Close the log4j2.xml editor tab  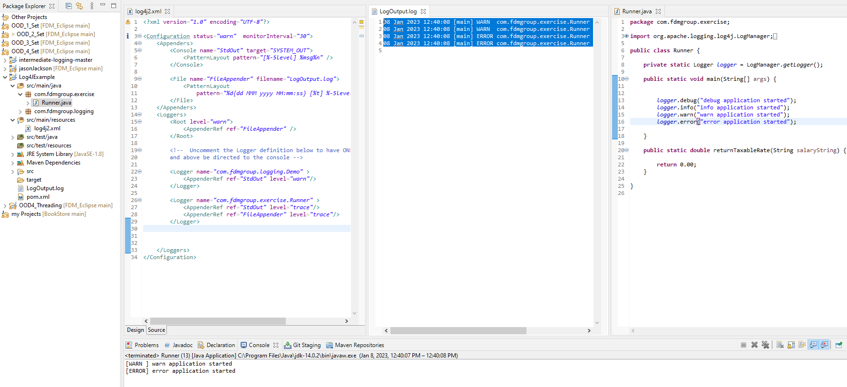pyautogui.click(x=167, y=11)
